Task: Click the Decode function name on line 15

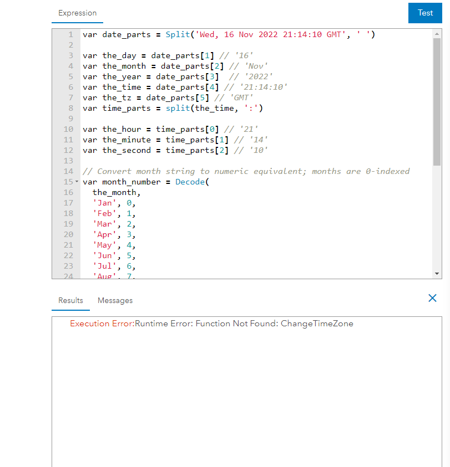Action: point(190,181)
